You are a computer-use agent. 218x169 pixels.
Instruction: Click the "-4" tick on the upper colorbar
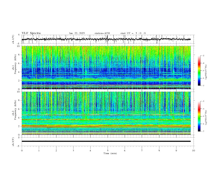[x=203, y=63]
